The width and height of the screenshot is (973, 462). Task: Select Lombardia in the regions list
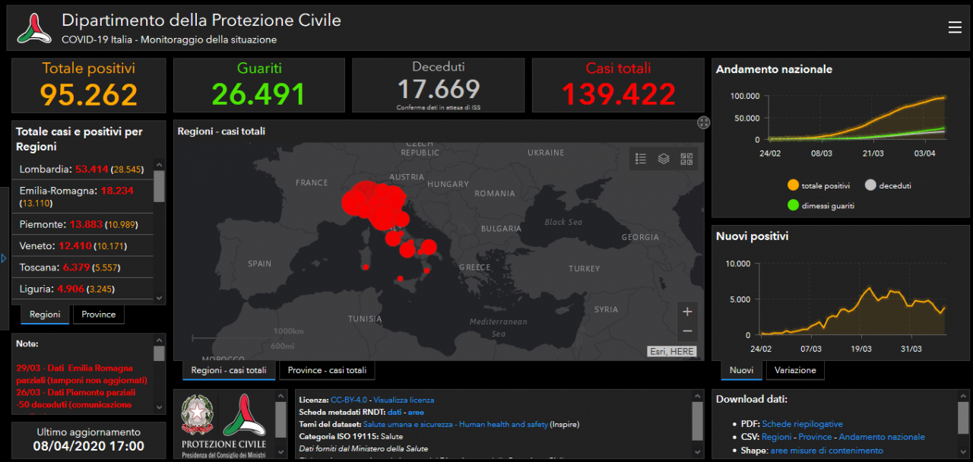pos(44,169)
